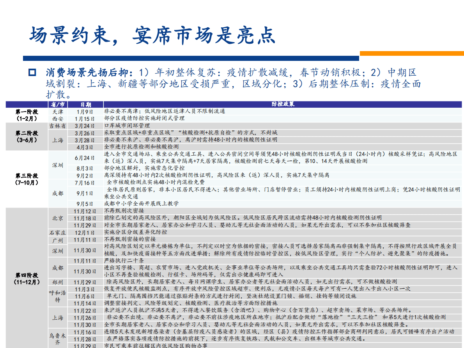Screen dimensions: 464x348
Task: Click the hollow square bullet before 消费场景先扬后抑
Action: [x=32, y=73]
